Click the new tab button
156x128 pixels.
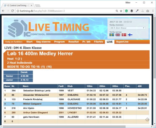[37, 5]
